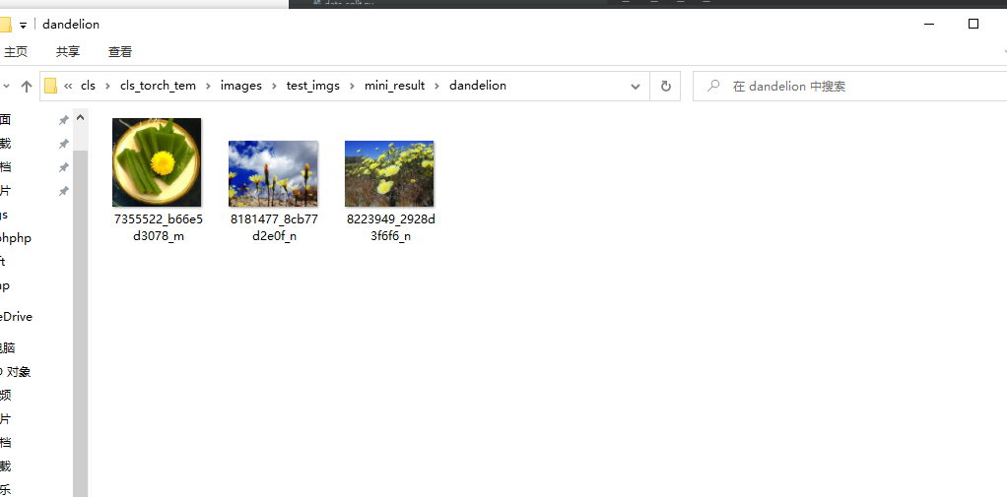Viewport: 1007px width, 497px height.
Task: Click file name 7355522_b66e5d3078_m
Action: (x=158, y=227)
